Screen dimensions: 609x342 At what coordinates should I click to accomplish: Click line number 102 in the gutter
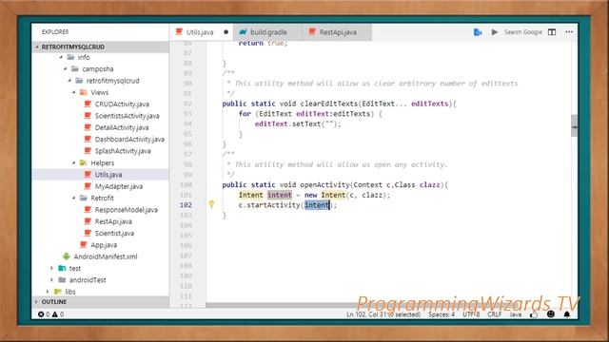(186, 205)
